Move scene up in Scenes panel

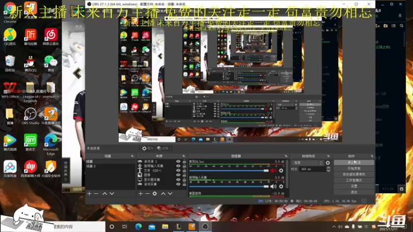105,194
